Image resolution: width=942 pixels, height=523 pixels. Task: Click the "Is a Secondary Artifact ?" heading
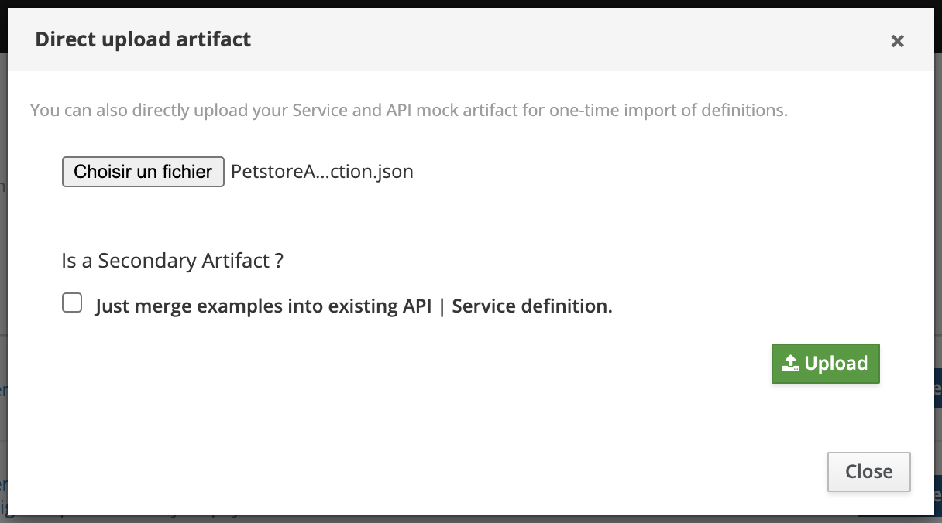pyautogui.click(x=172, y=261)
